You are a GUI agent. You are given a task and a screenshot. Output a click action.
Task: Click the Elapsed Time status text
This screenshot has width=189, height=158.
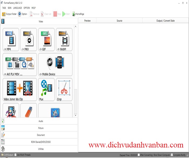[128, 155]
